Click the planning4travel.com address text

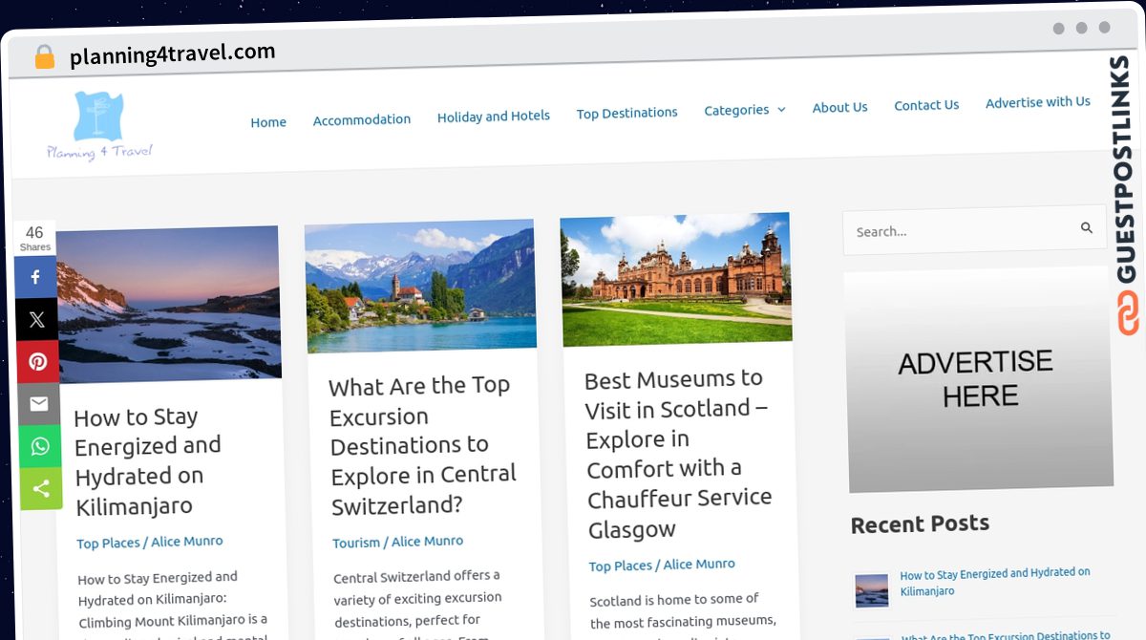(x=173, y=54)
